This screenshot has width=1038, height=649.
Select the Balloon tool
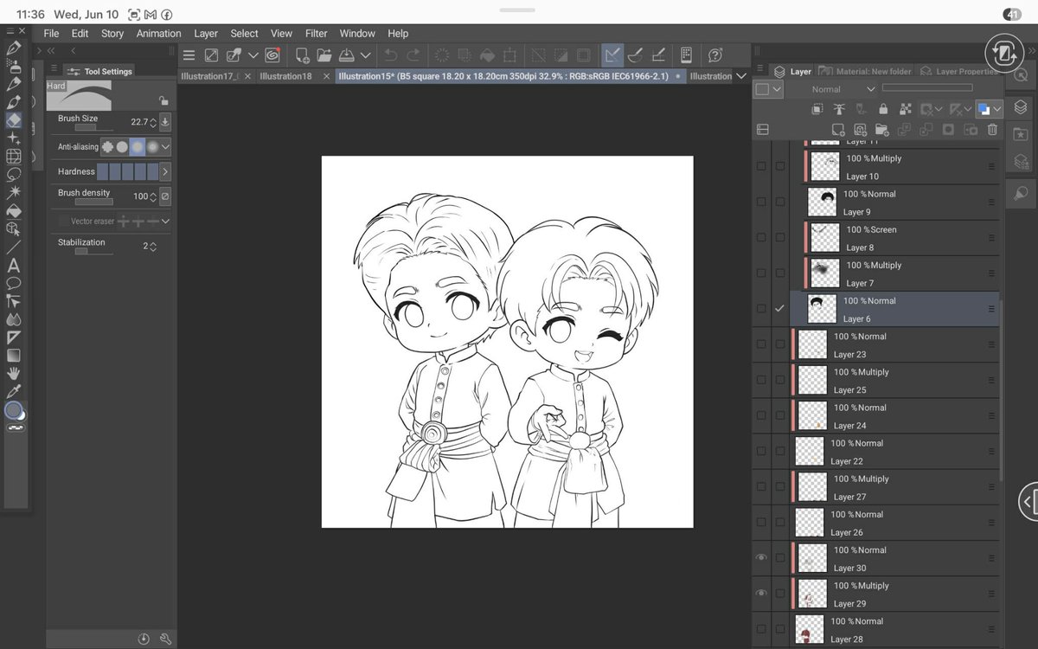click(14, 283)
